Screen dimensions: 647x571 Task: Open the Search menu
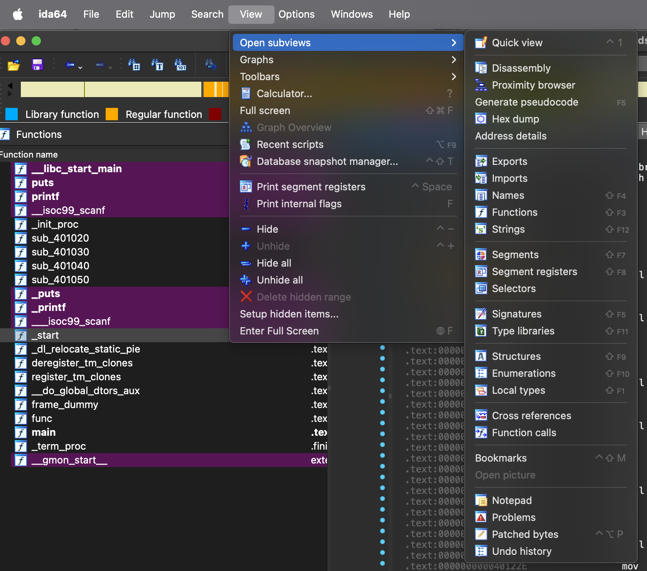pyautogui.click(x=207, y=14)
